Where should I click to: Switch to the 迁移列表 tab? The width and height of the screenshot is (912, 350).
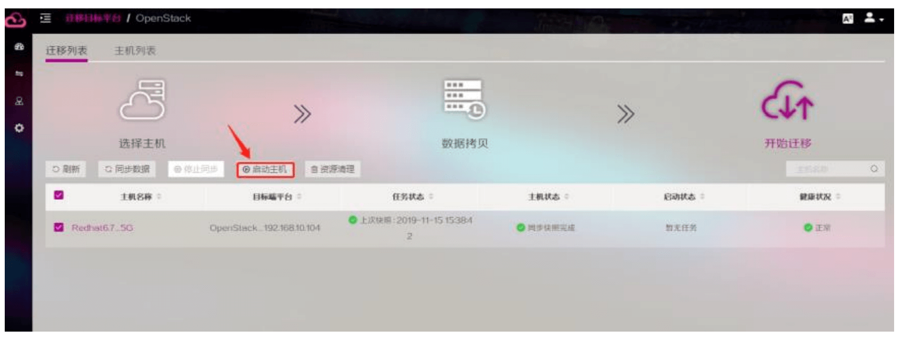coord(66,51)
